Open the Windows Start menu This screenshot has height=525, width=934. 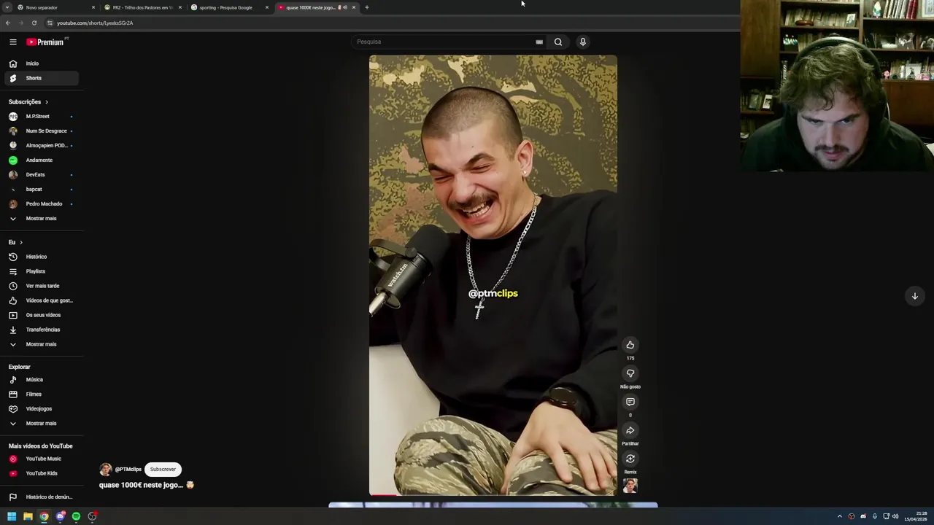pos(12,516)
